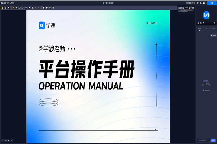This screenshot has width=217, height=144.
Task: Go to the previous slide page
Action: tap(2, 140)
